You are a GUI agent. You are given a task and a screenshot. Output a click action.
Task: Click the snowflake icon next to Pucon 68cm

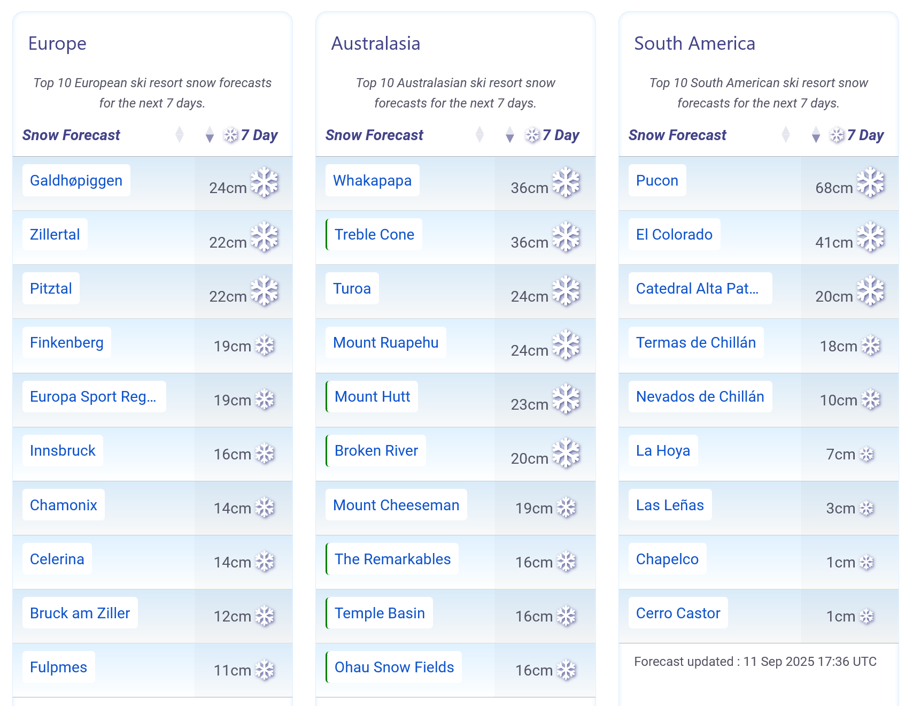(x=871, y=182)
